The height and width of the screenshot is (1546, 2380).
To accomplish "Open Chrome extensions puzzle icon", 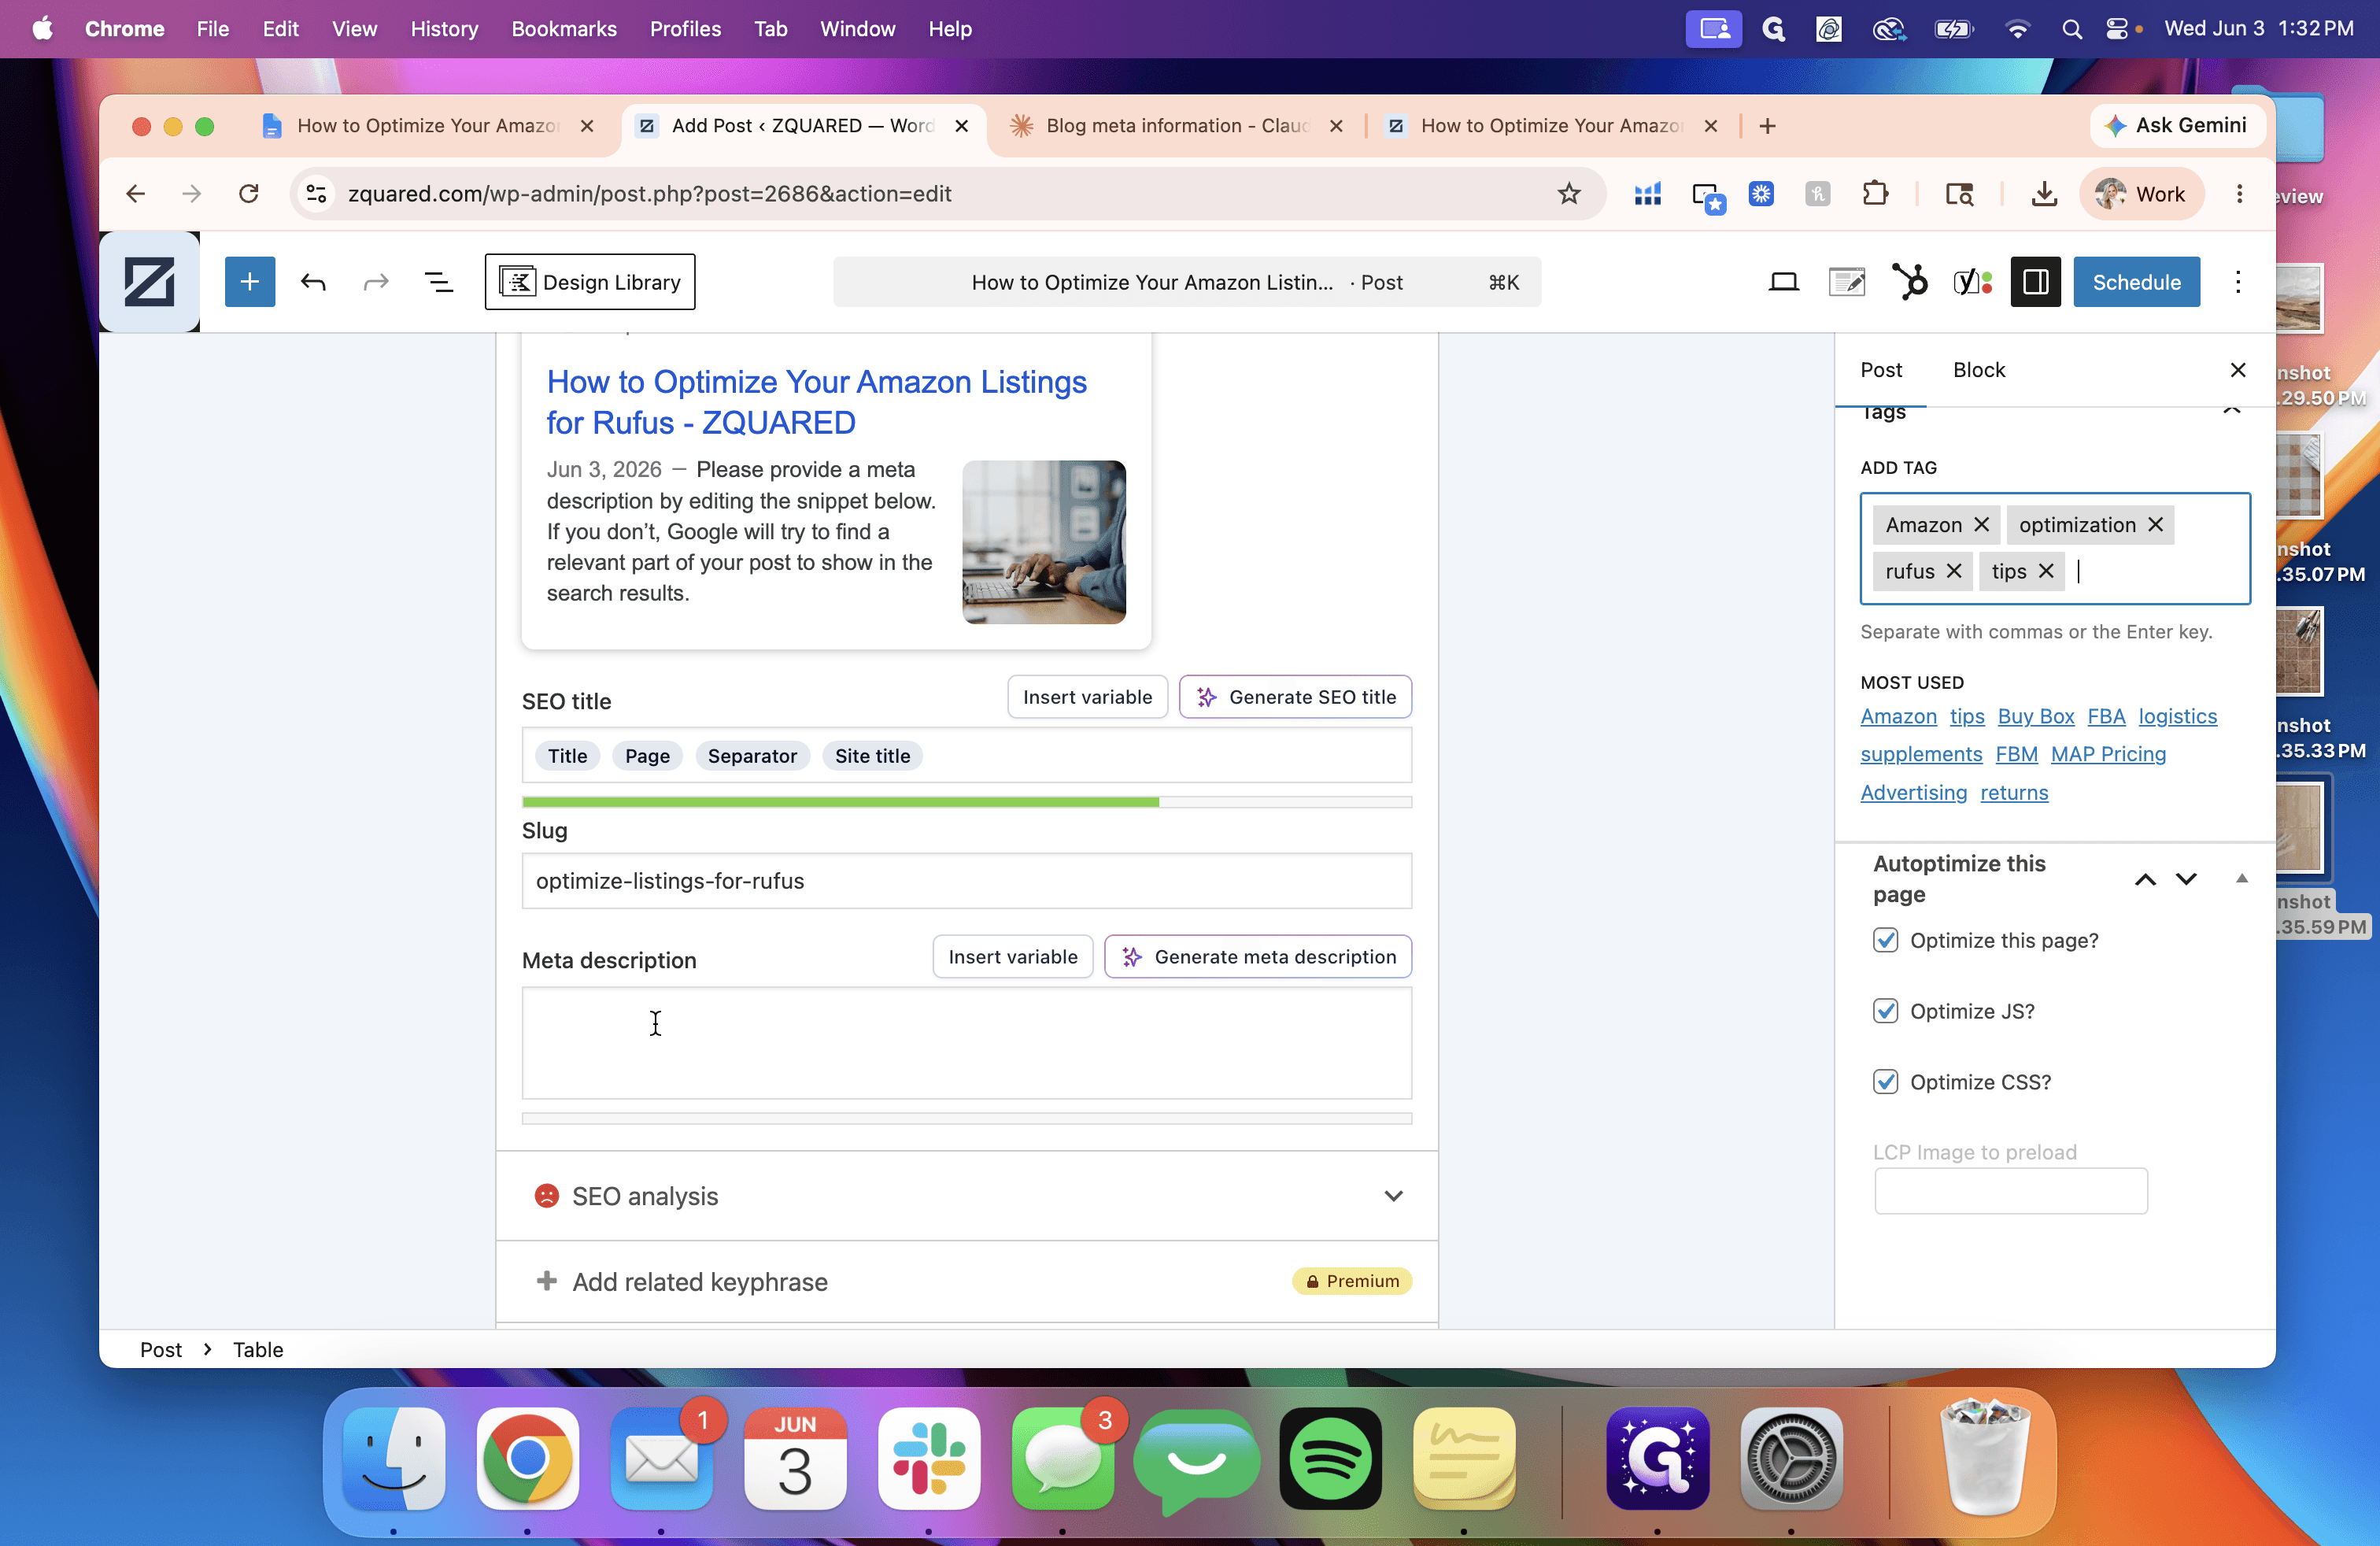I will (x=1875, y=193).
